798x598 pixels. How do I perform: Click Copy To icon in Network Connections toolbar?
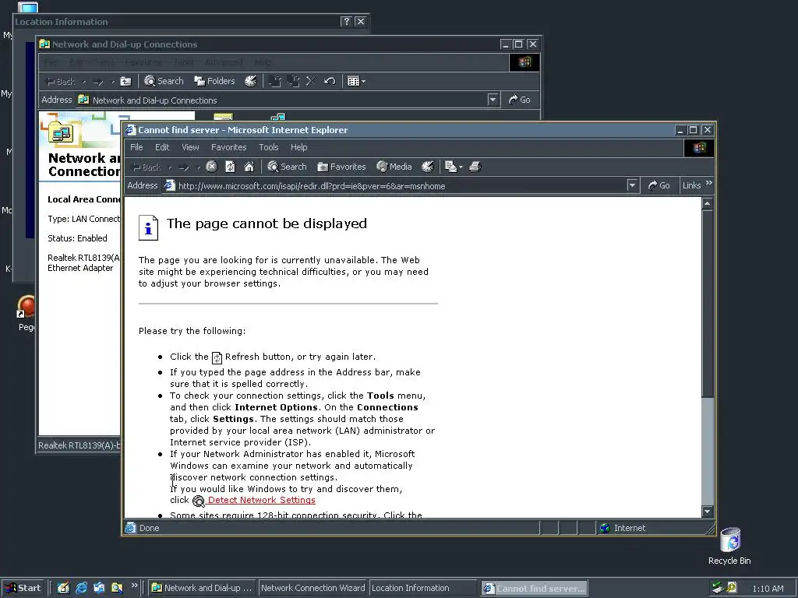pos(293,81)
